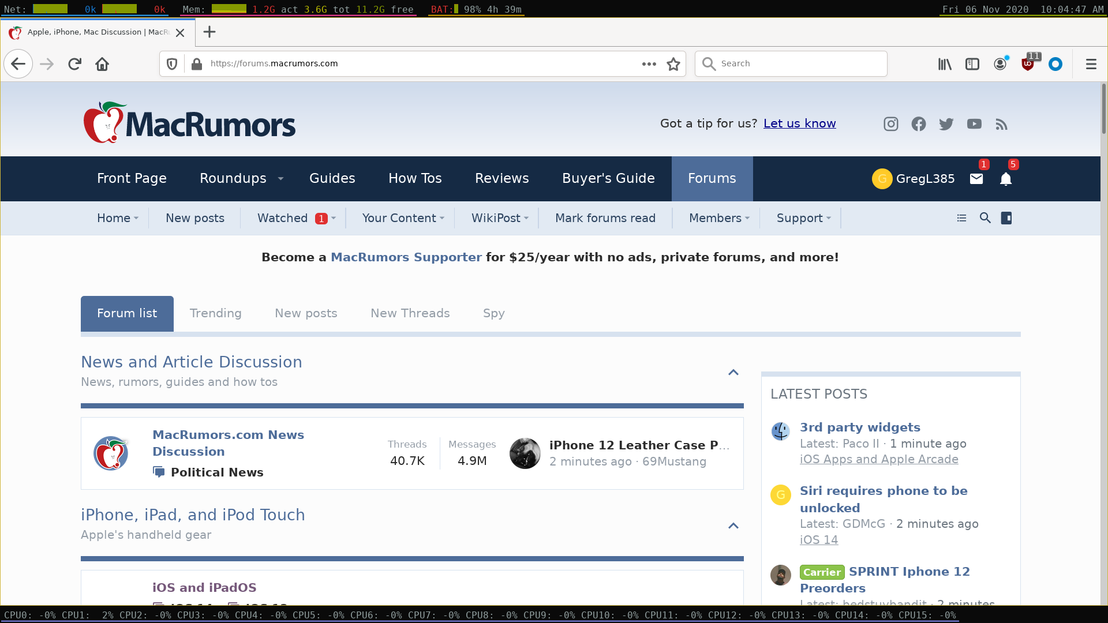Open New posts in sub-navigation bar

point(195,218)
